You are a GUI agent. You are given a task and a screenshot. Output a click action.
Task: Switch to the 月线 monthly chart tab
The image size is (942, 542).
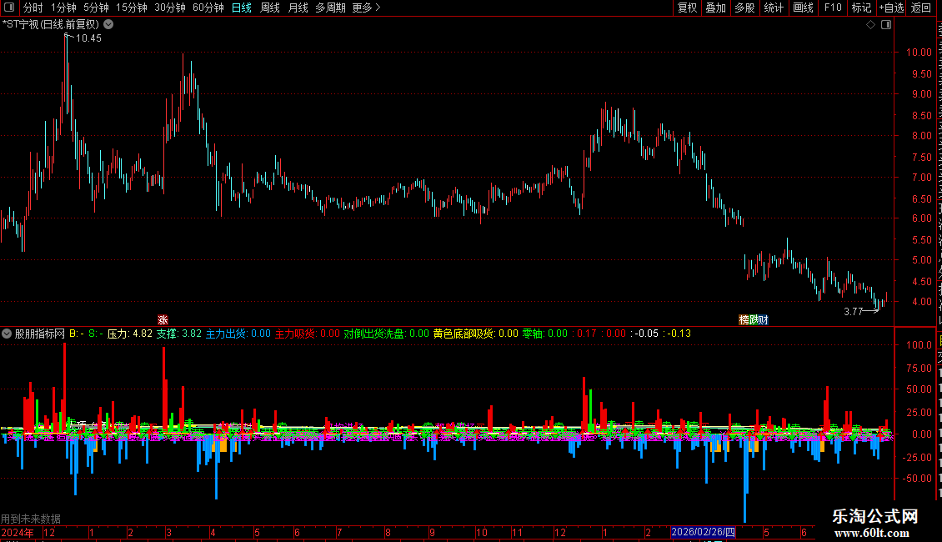298,8
